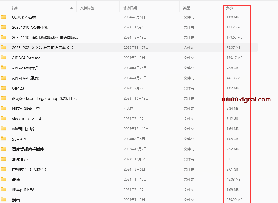
Task: Select the NI软件卸载工具 folder name
Action: pos(26,109)
